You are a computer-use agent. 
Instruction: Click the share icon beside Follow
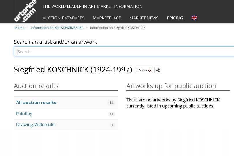[158, 70]
